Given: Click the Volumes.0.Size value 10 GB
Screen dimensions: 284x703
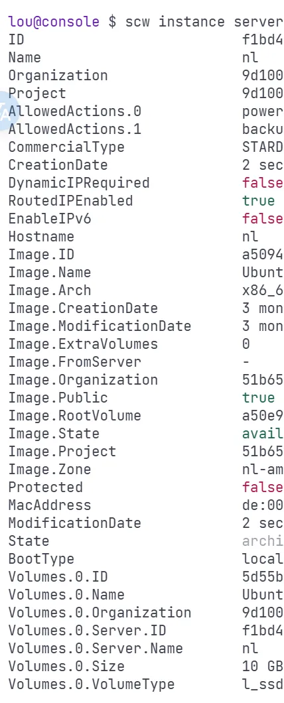Looking at the screenshot, I should (x=263, y=667).
